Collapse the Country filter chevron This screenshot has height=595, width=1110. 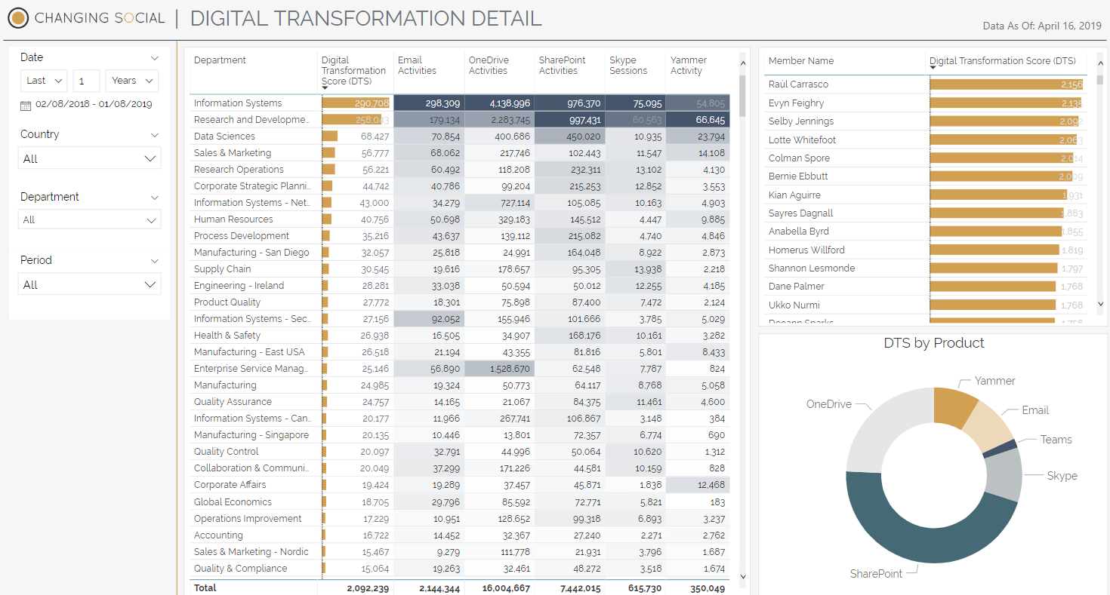[155, 135]
